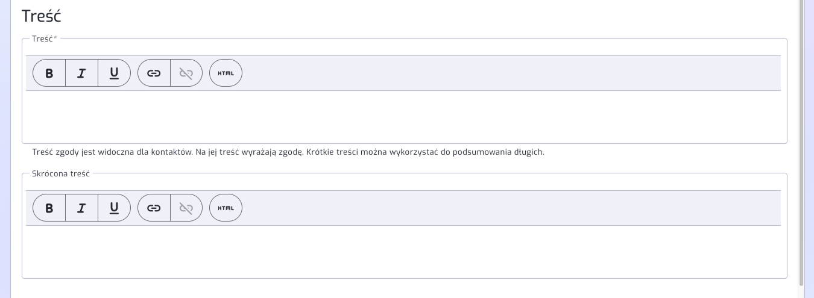Insert a link in the Skrócona treść editor
The image size is (814, 298).
(154, 208)
